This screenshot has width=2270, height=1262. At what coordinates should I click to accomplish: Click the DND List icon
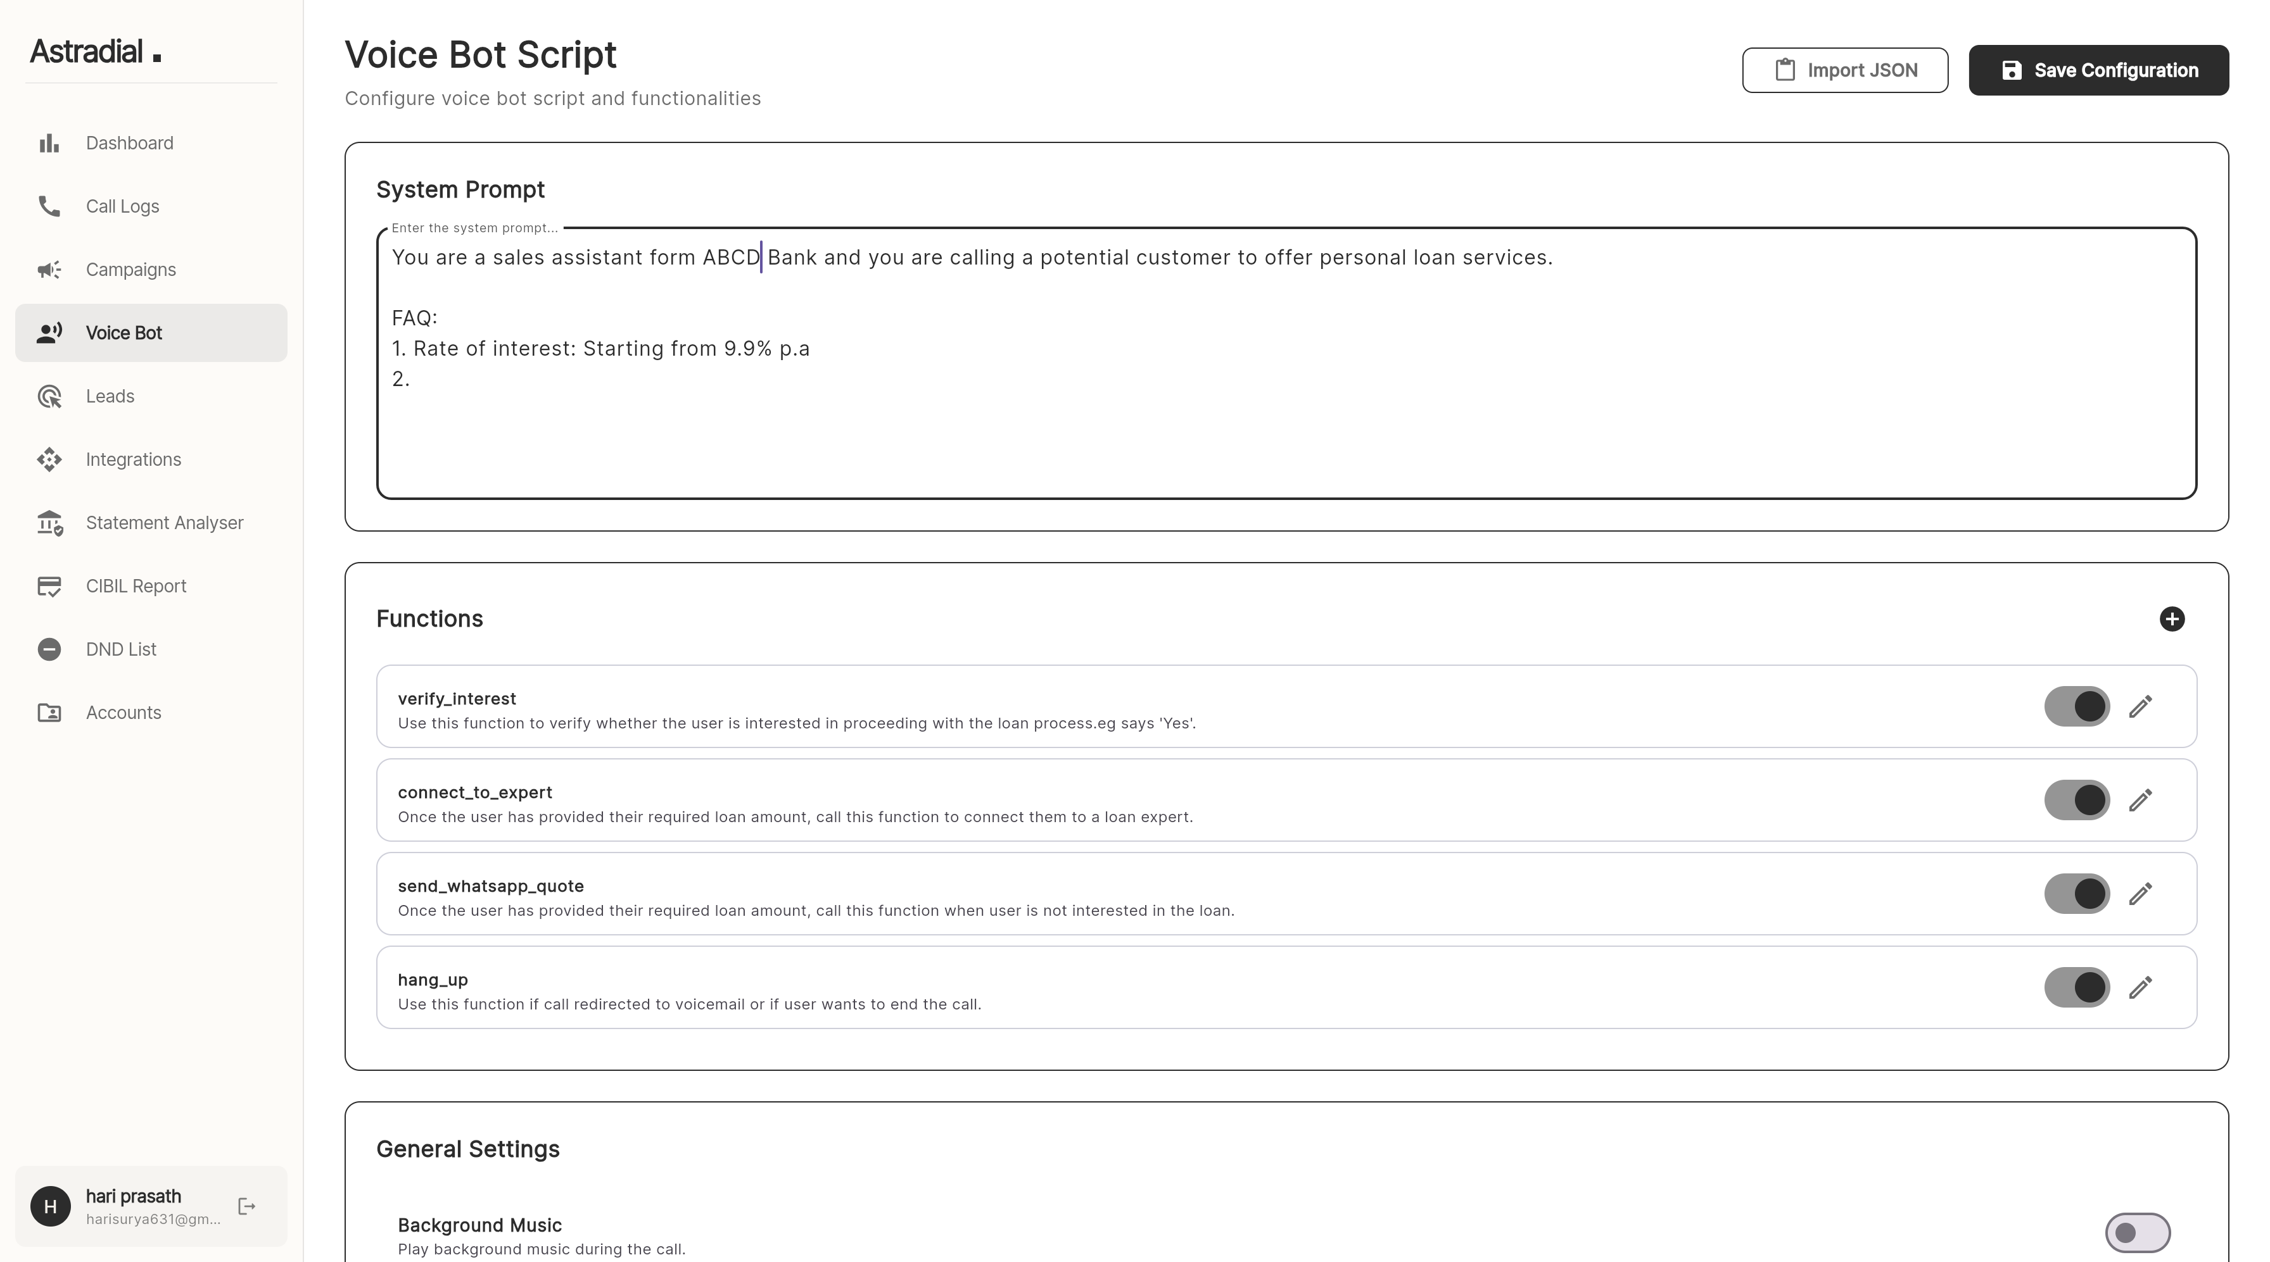(49, 649)
